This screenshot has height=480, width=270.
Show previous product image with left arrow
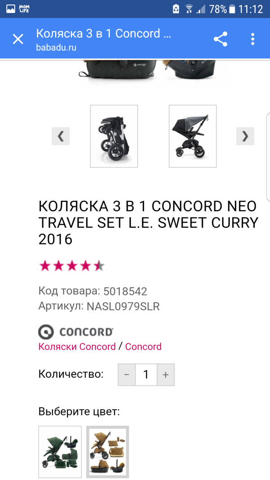pos(61,136)
